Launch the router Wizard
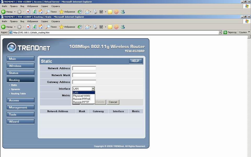 click(x=20, y=122)
